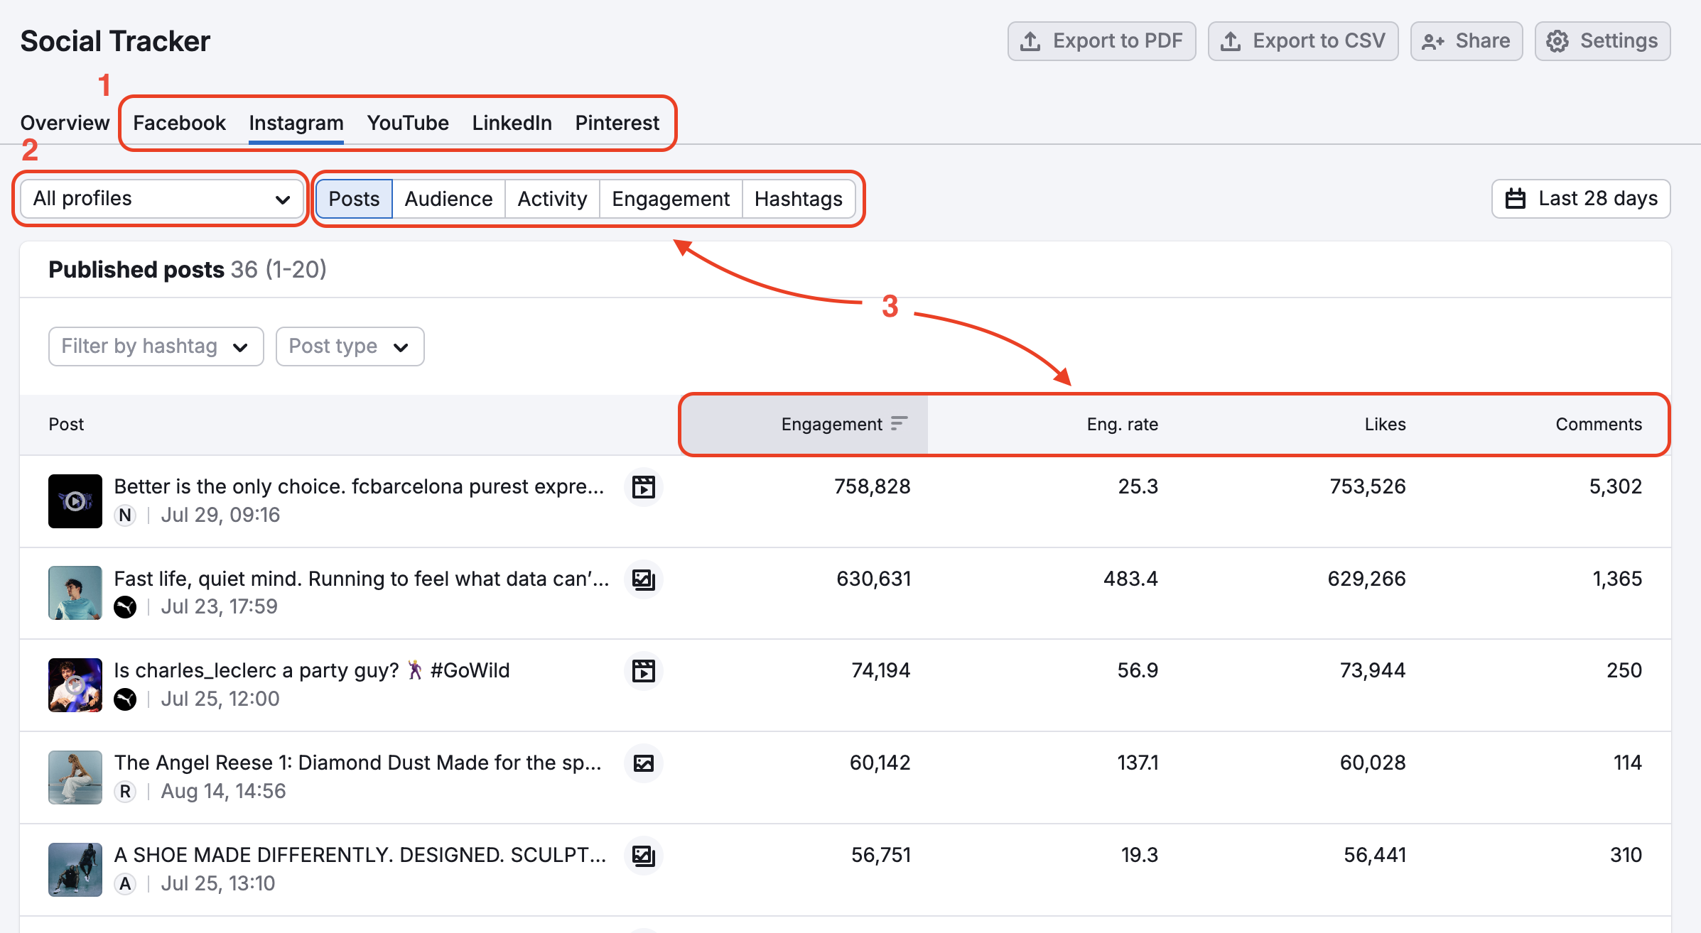The height and width of the screenshot is (933, 1701).
Task: Click the N profile badge on the first post
Action: point(126,515)
